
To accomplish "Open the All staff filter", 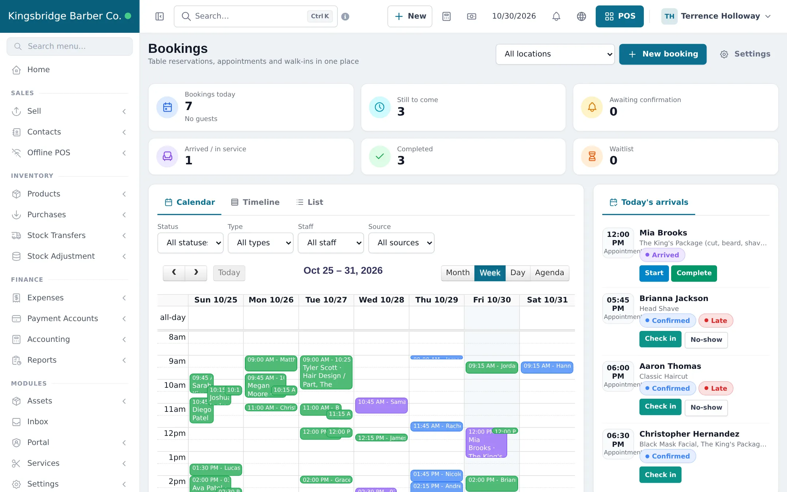I will tap(331, 243).
